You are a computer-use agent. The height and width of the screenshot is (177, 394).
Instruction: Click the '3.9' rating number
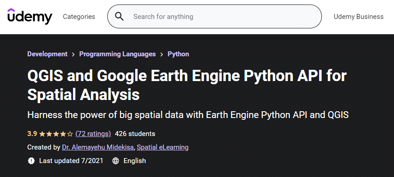tap(32, 134)
